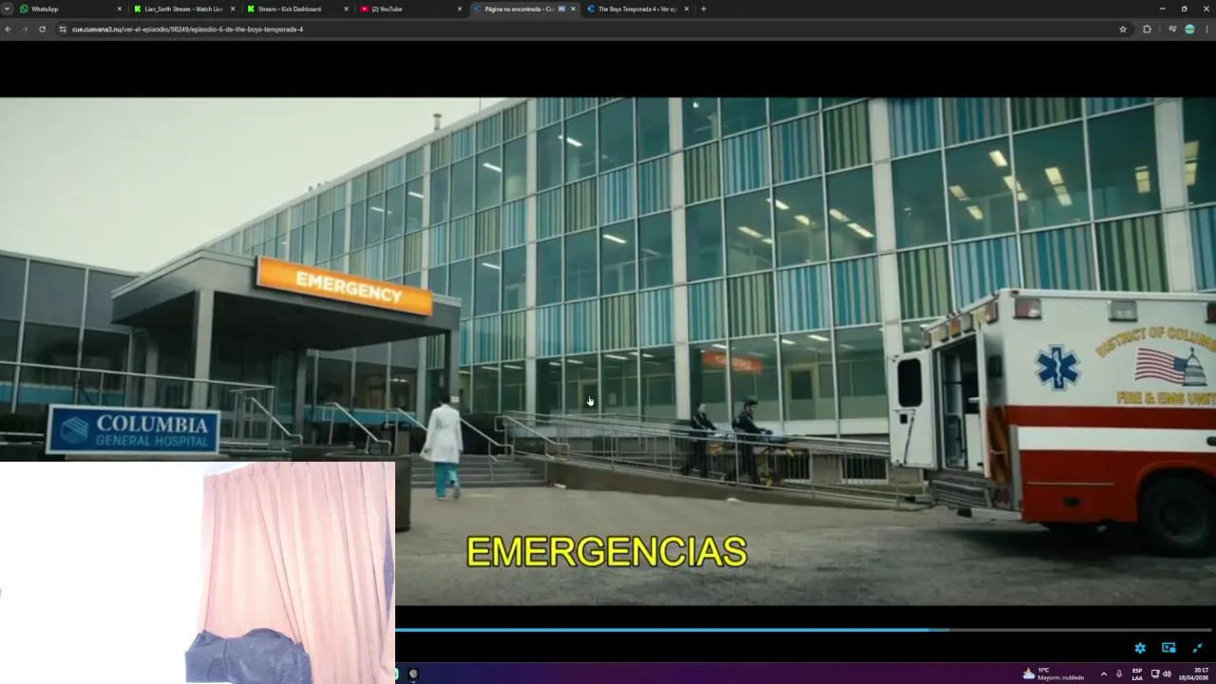Seek on the blue video progress bar

click(x=803, y=629)
